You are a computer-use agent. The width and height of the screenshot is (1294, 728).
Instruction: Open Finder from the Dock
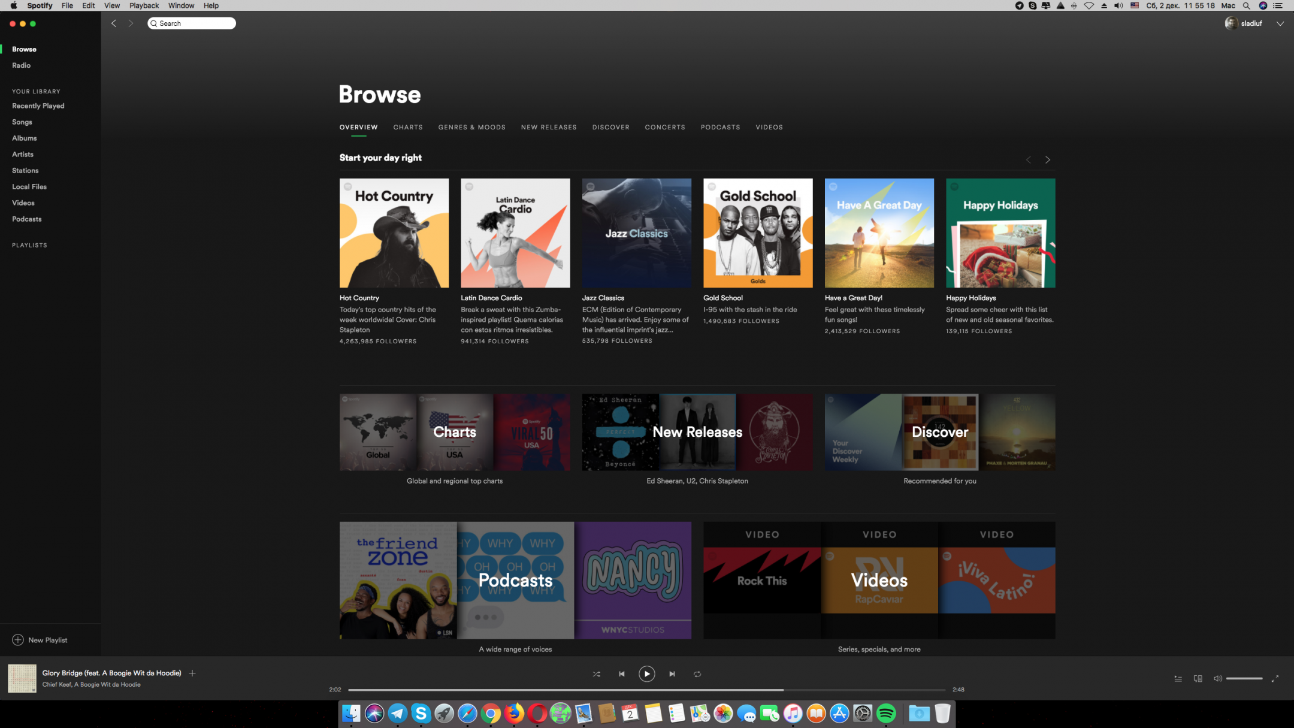tap(351, 713)
